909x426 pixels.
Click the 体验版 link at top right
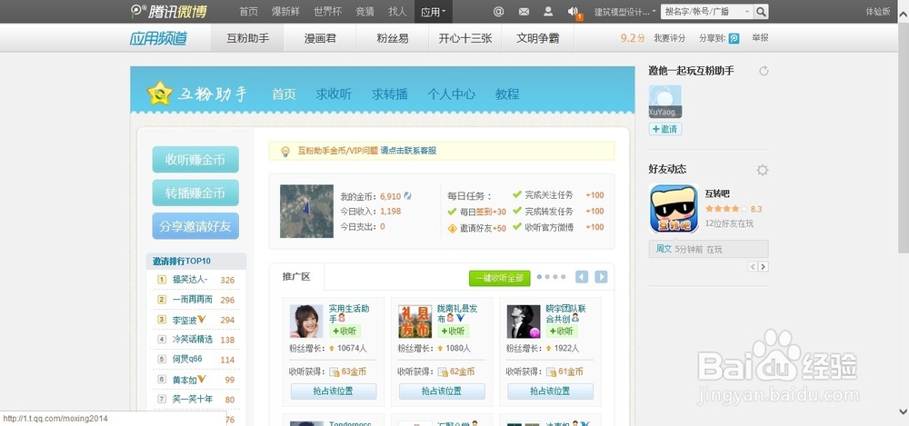(878, 12)
